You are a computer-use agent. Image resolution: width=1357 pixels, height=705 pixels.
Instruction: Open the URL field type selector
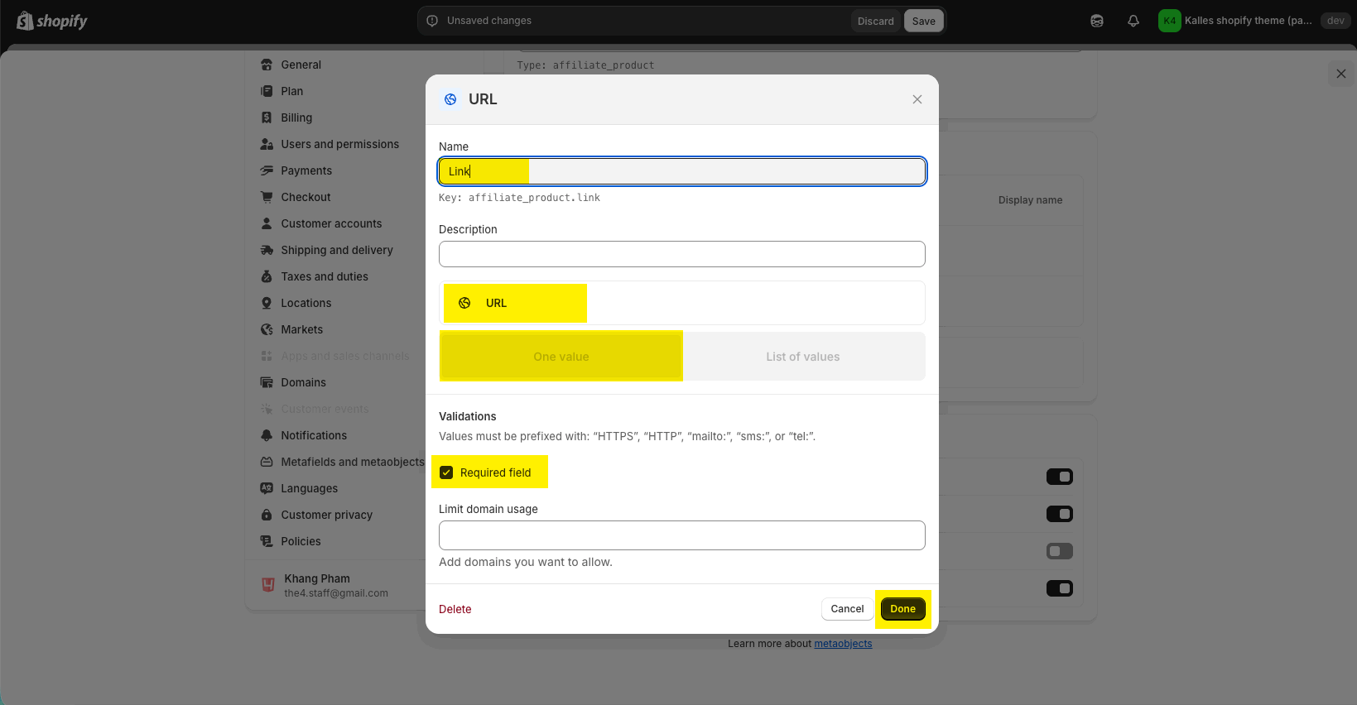[x=681, y=303]
